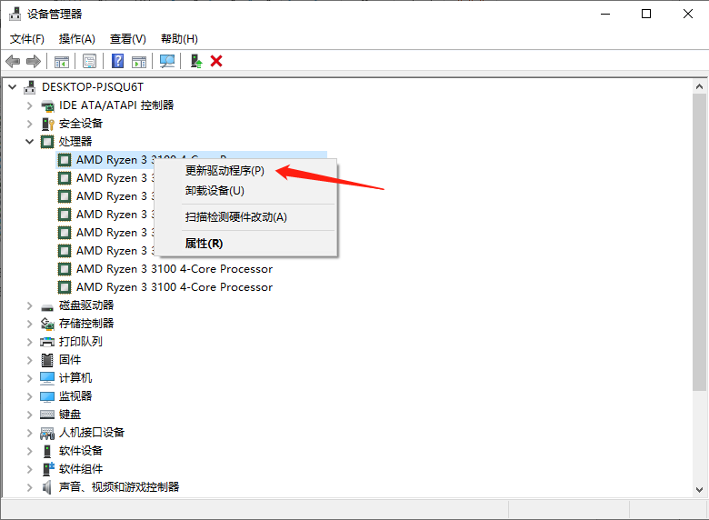Image resolution: width=709 pixels, height=520 pixels.
Task: Click the 软件组件 puzzle icon
Action: click(x=48, y=468)
